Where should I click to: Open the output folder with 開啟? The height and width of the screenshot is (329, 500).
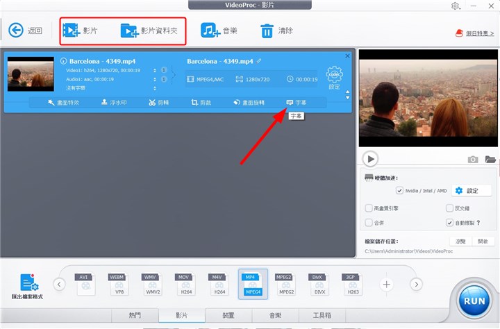483,242
